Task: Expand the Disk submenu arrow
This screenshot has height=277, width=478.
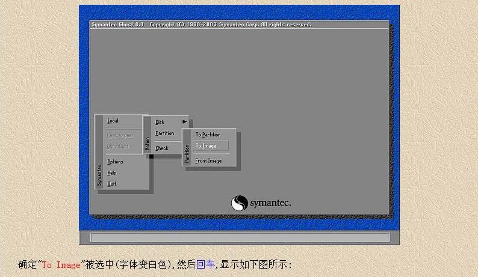Action: (184, 122)
